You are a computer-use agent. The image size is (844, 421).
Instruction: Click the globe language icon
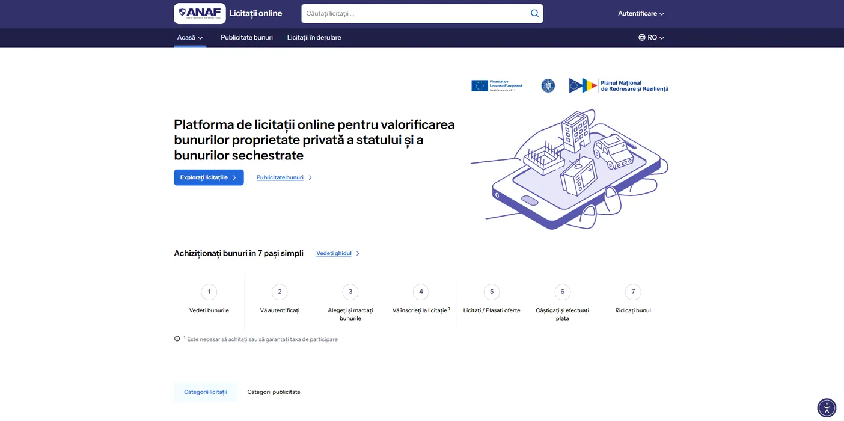[x=642, y=37]
